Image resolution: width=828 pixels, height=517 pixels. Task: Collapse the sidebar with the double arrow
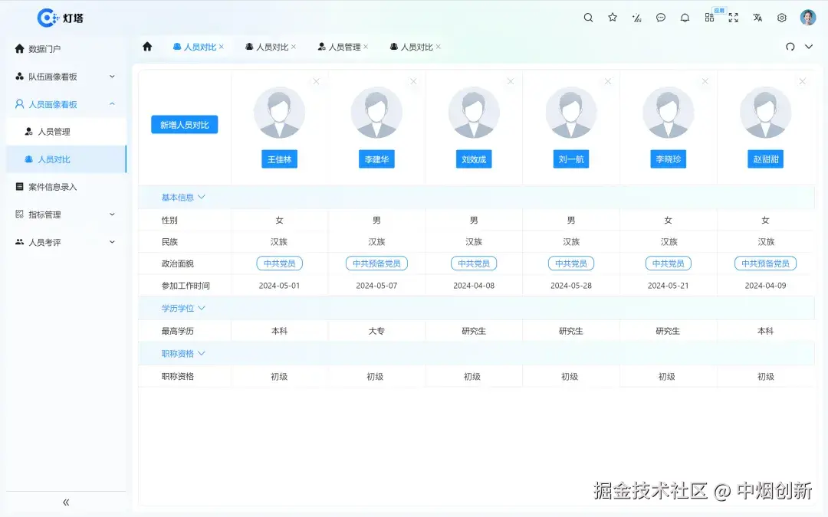click(x=65, y=502)
